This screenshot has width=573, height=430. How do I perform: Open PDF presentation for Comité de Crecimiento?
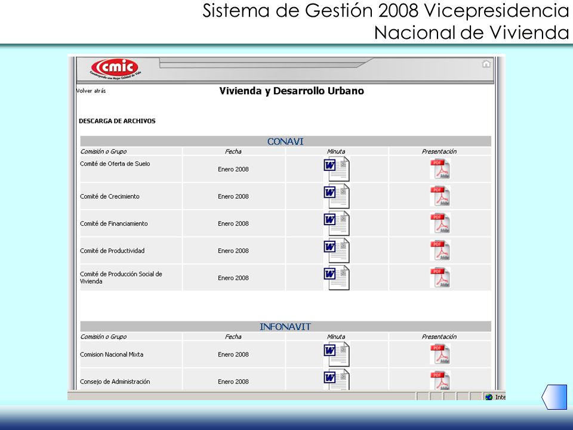click(440, 196)
